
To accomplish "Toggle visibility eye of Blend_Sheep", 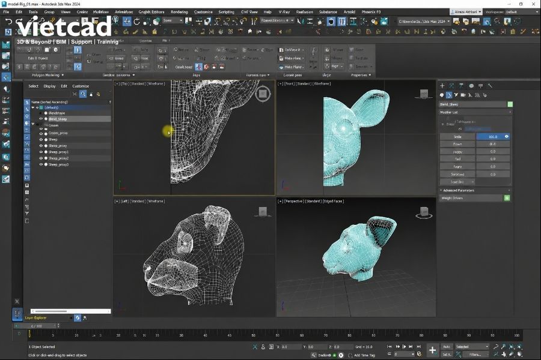I will point(41,119).
